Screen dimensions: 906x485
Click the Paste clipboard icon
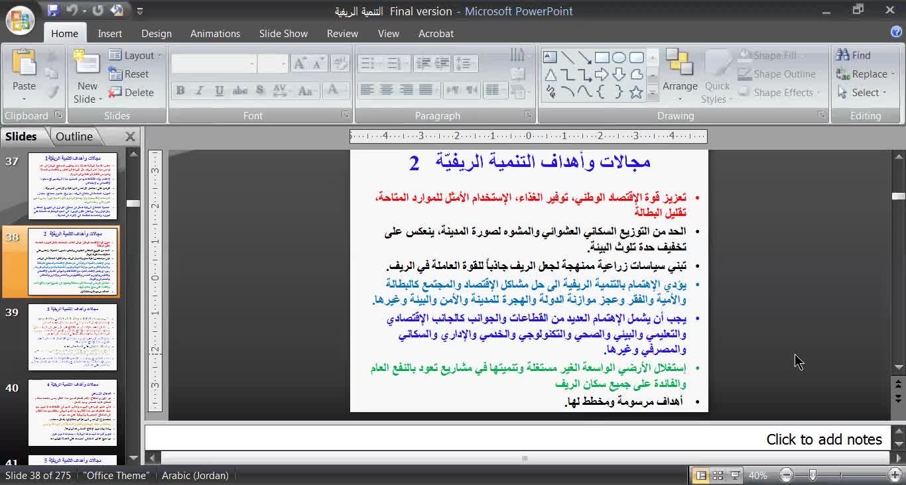(24, 62)
